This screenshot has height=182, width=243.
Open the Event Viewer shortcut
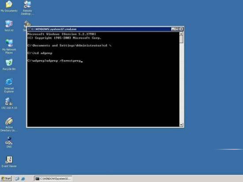[9, 162]
